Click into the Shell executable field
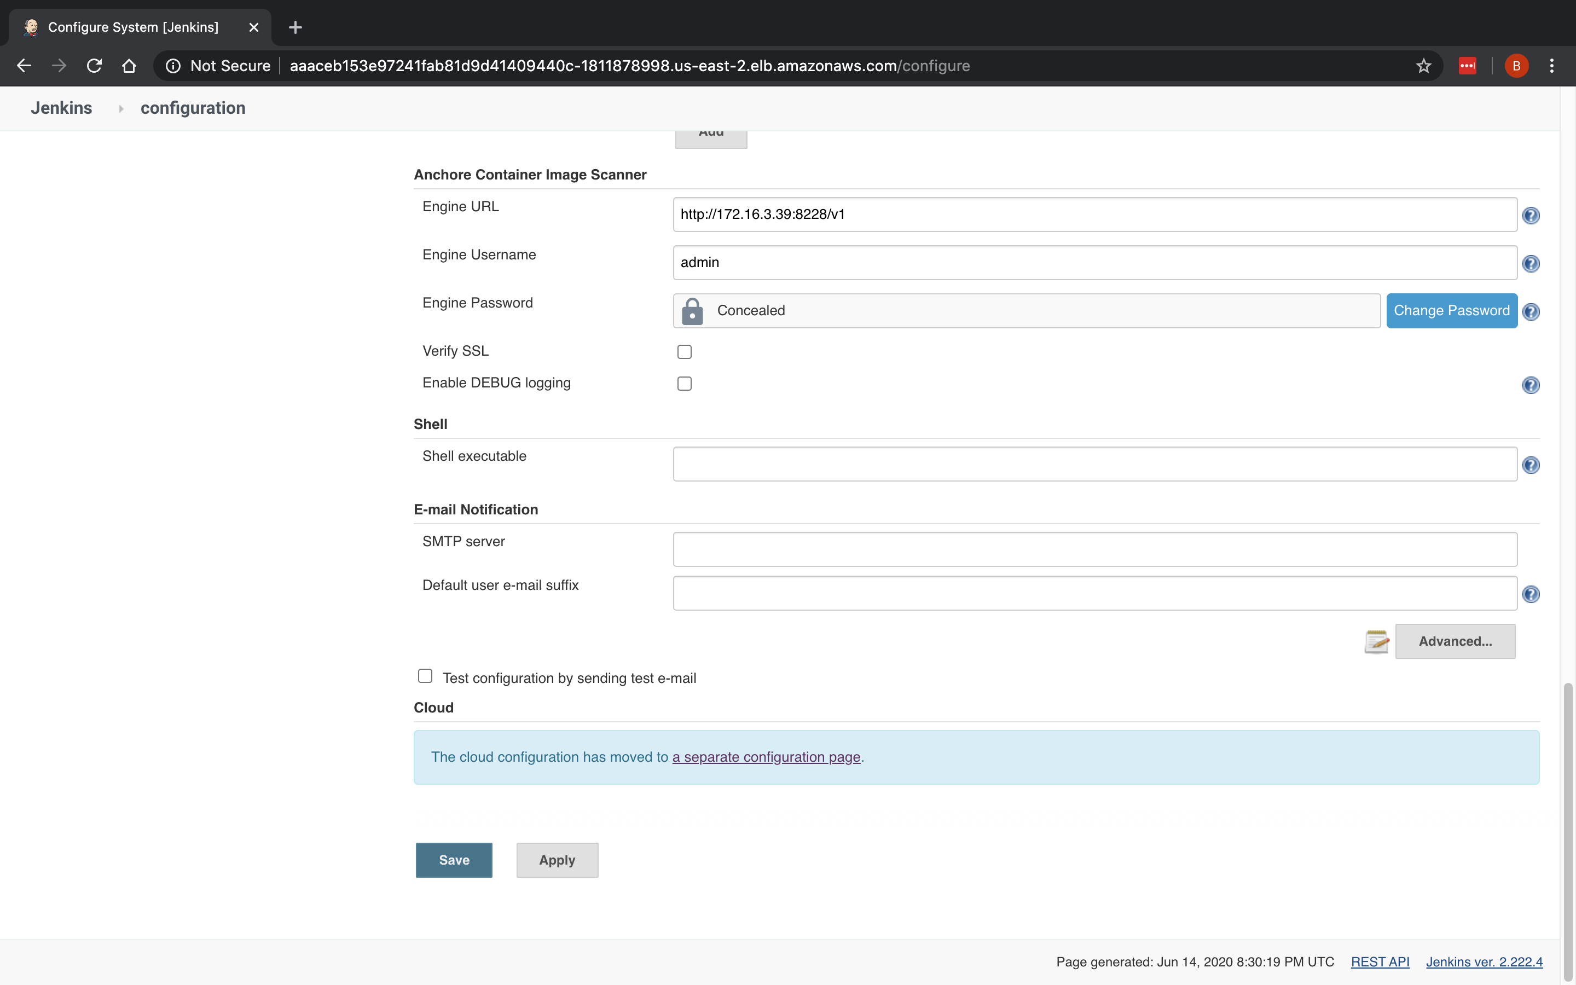This screenshot has width=1576, height=985. tap(1095, 464)
